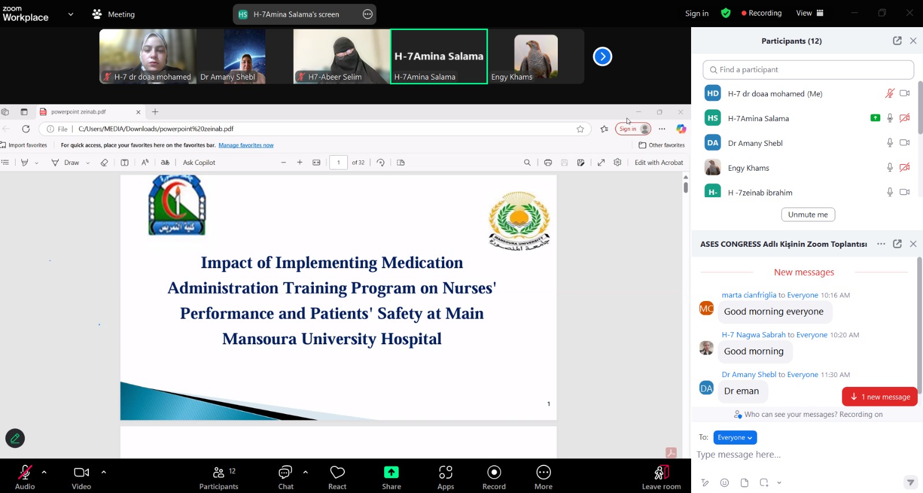
Task: Open chat panel more options ellipsis
Action: pos(881,244)
